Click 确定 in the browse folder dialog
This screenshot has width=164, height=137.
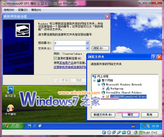(131, 115)
